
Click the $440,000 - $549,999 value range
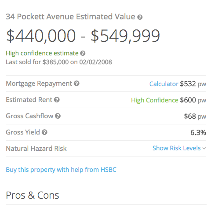[83, 36]
